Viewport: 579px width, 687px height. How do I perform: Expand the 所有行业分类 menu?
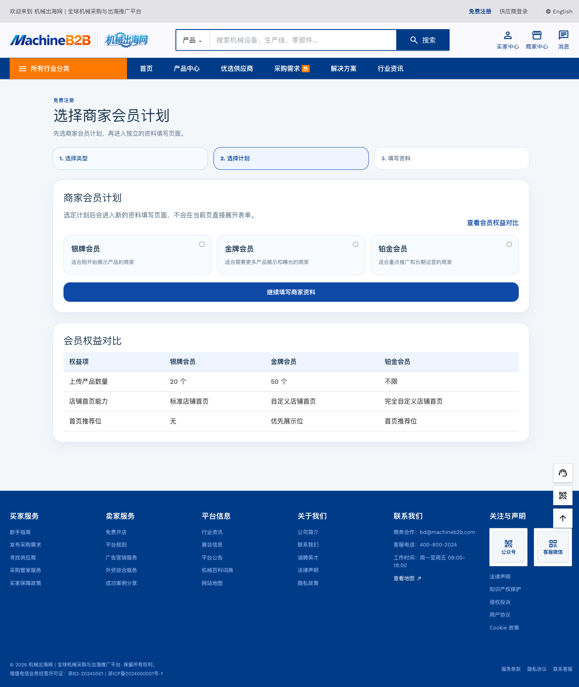pyautogui.click(x=68, y=69)
